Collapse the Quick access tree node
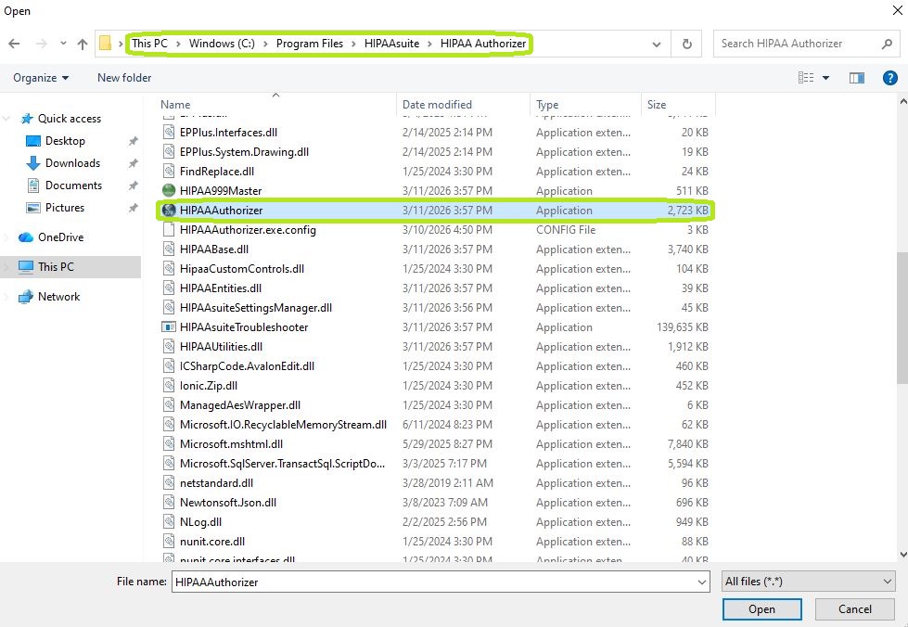908x627 pixels. [x=6, y=119]
